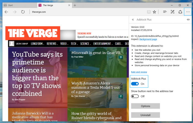Refresh the page with the reload icon
The width and height of the screenshot is (193, 123).
click(23, 12)
